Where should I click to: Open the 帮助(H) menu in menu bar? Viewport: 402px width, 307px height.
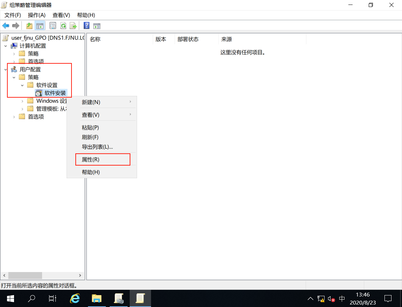pos(86,15)
